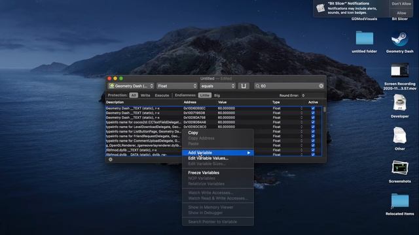Click the Geometry Dash app icon in process selector
The width and height of the screenshot is (419, 235).
[x=112, y=86]
